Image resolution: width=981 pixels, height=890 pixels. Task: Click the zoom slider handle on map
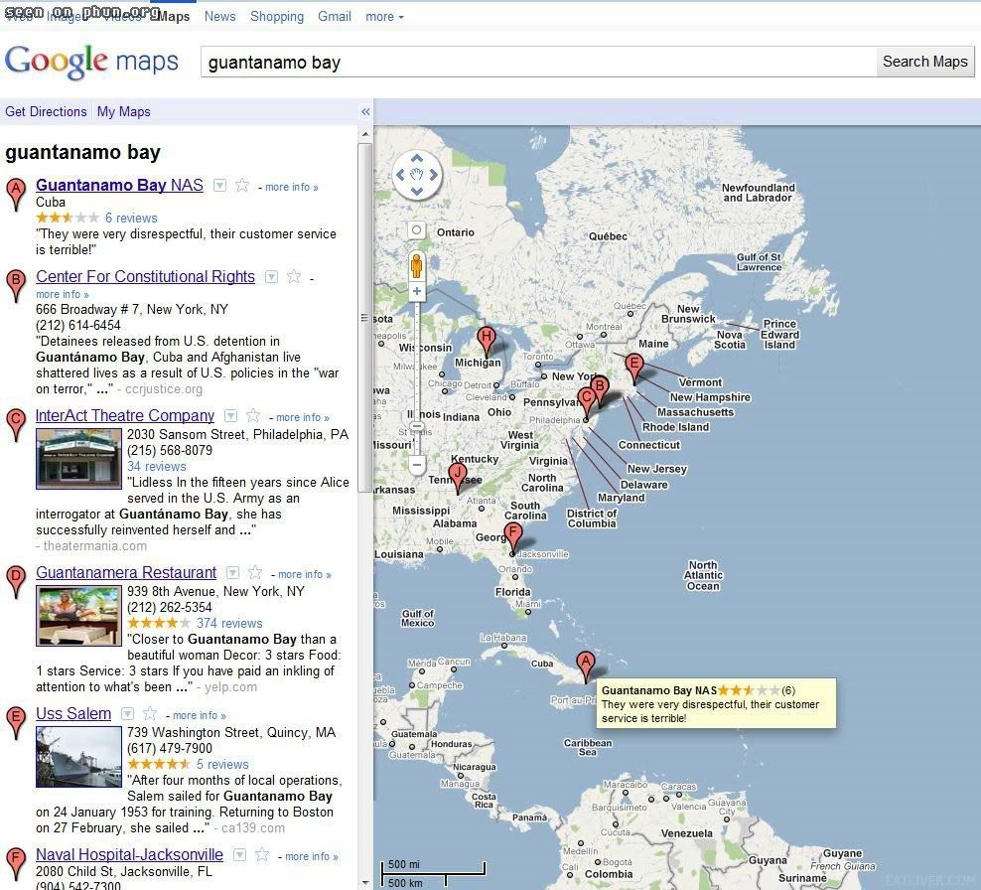[417, 427]
